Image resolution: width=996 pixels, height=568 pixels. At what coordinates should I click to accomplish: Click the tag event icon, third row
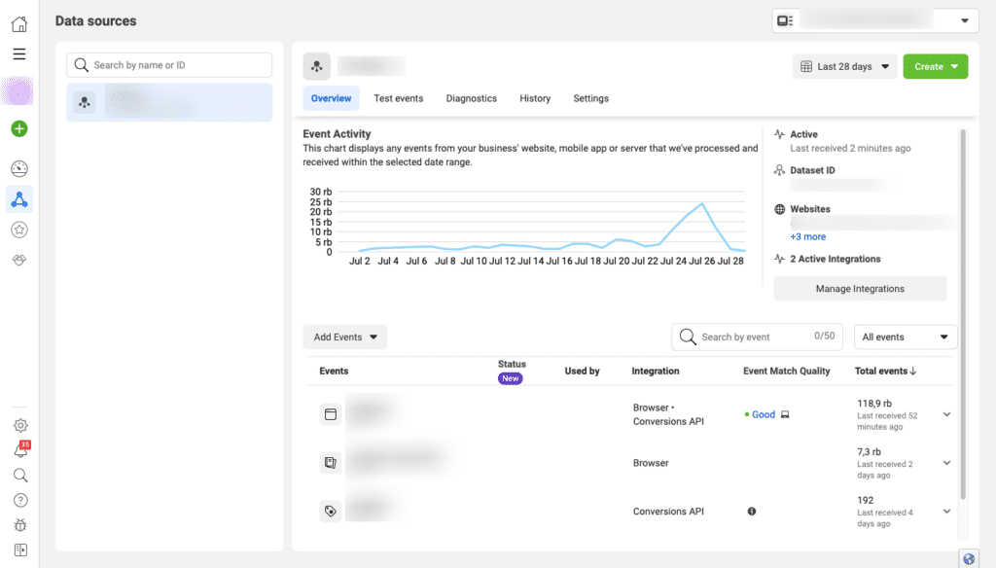pyautogui.click(x=331, y=511)
